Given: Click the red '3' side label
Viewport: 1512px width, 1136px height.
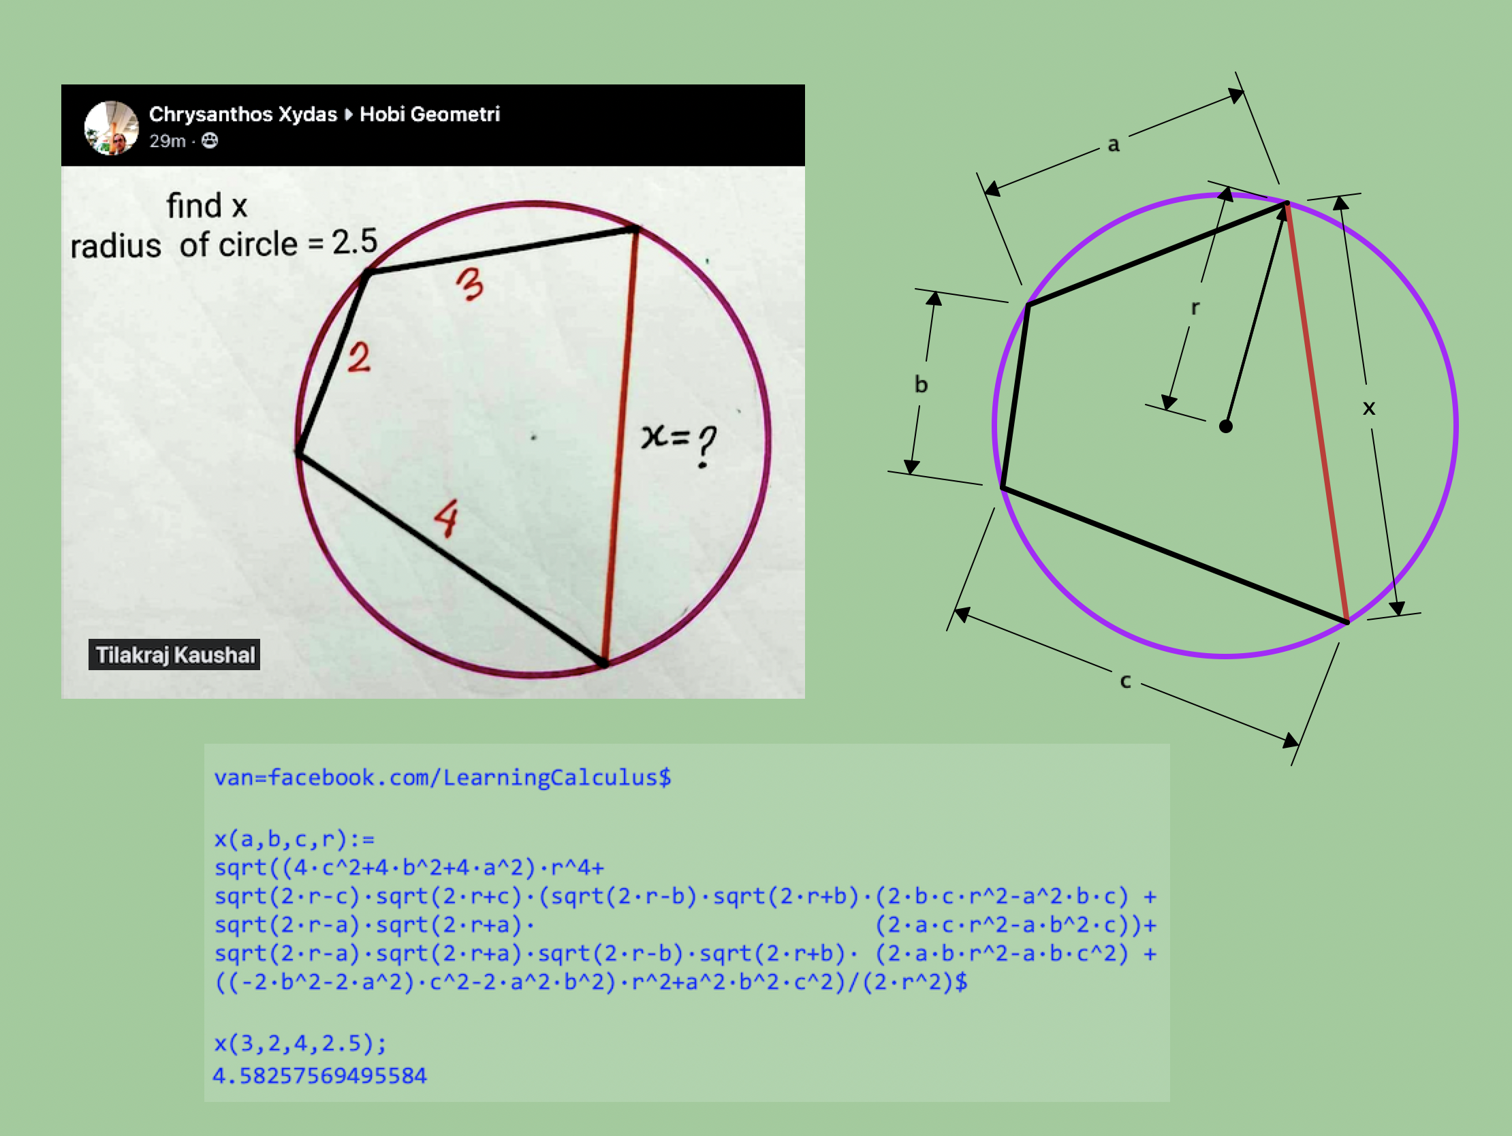Looking at the screenshot, I should pos(469,283).
